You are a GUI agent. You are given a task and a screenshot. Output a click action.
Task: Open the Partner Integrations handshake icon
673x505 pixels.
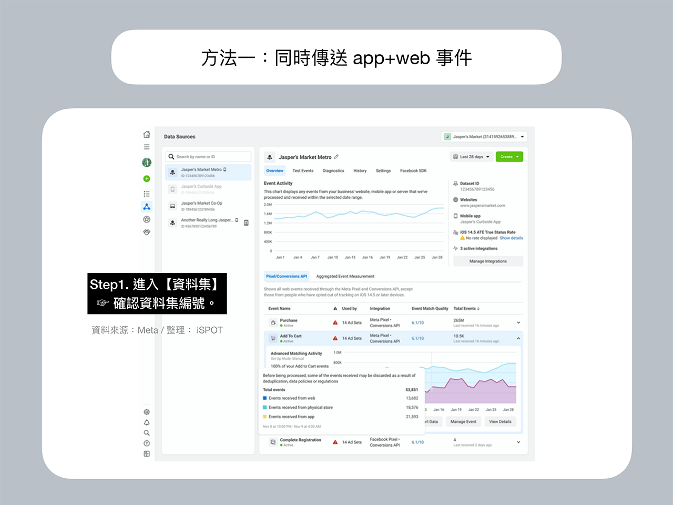147,232
